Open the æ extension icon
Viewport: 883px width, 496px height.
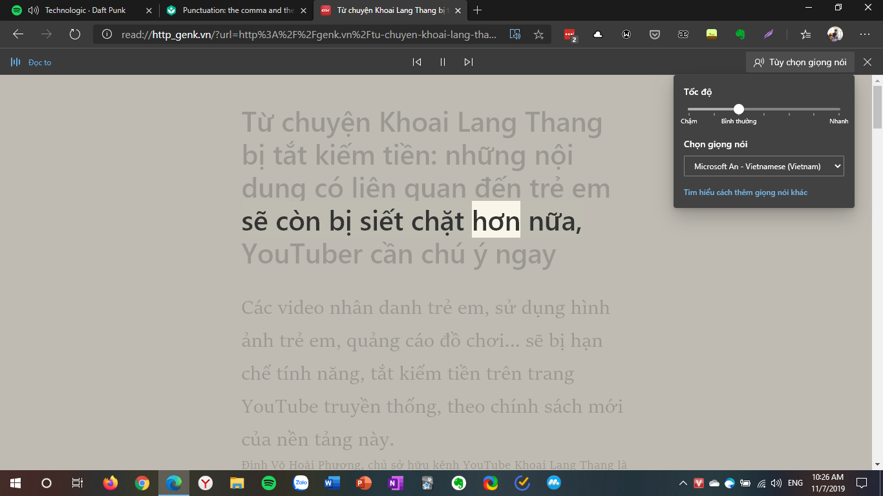click(683, 34)
